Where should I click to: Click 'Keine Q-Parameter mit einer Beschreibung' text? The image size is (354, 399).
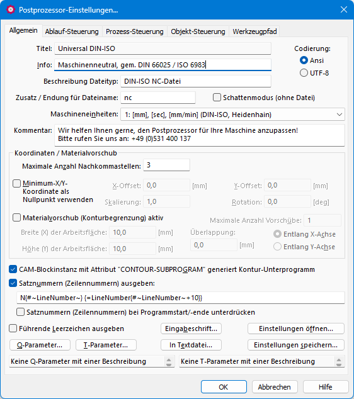(x=79, y=361)
